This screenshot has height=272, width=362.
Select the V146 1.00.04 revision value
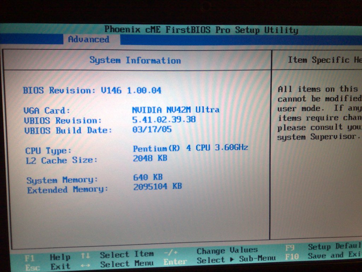click(131, 90)
